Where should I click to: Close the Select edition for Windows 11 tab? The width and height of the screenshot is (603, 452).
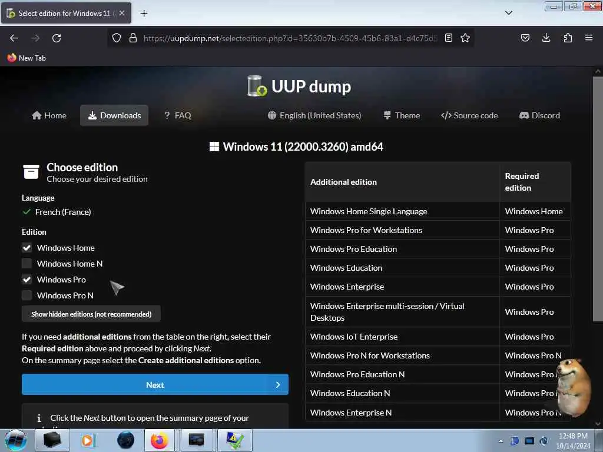121,13
